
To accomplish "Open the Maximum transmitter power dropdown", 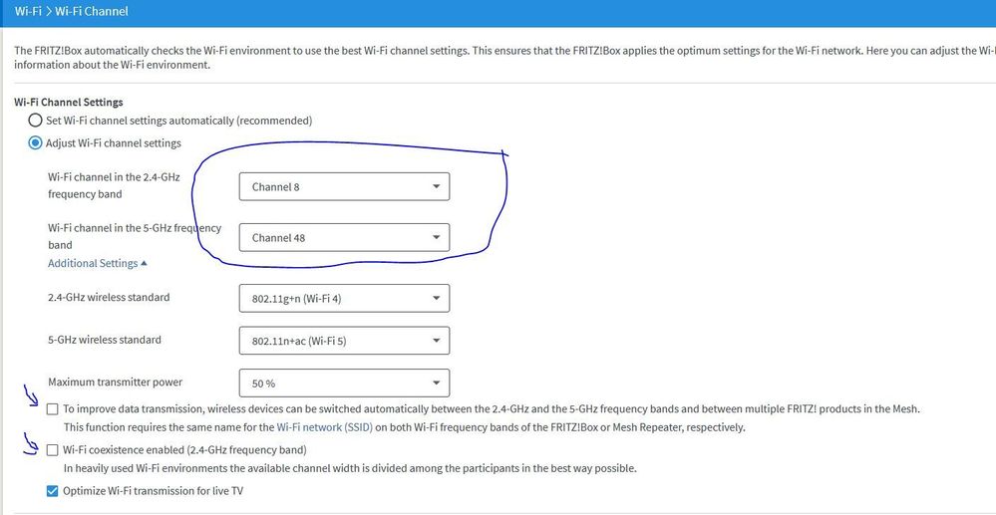I will [x=344, y=384].
